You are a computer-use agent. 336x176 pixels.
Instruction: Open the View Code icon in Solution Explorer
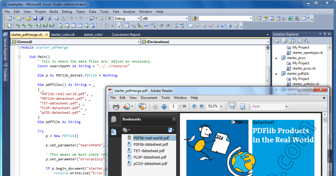[300, 41]
